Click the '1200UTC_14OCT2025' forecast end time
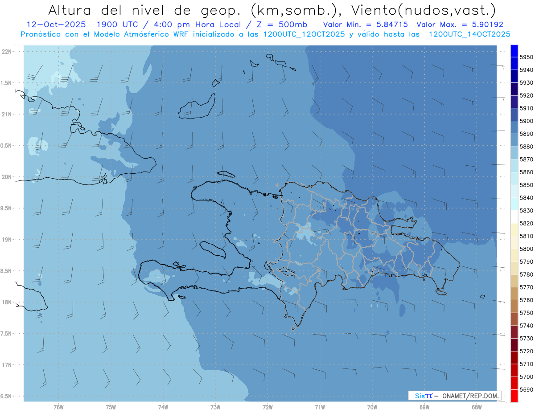The height and width of the screenshot is (413, 535). tap(469, 34)
